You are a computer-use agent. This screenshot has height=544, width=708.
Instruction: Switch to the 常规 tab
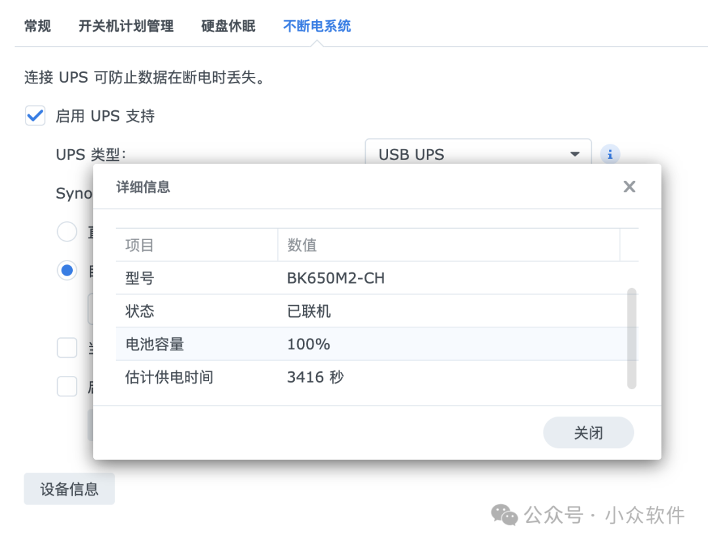coord(37,26)
